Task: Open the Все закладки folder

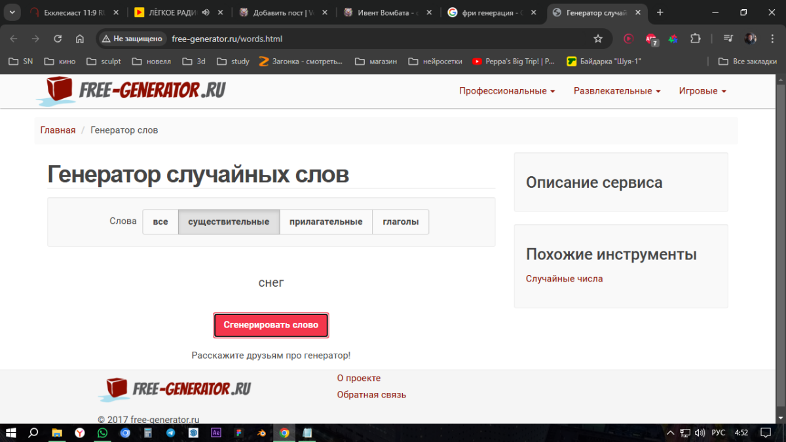Action: [x=747, y=62]
